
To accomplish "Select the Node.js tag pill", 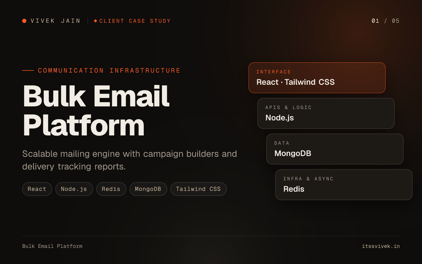I will pyautogui.click(x=74, y=189).
